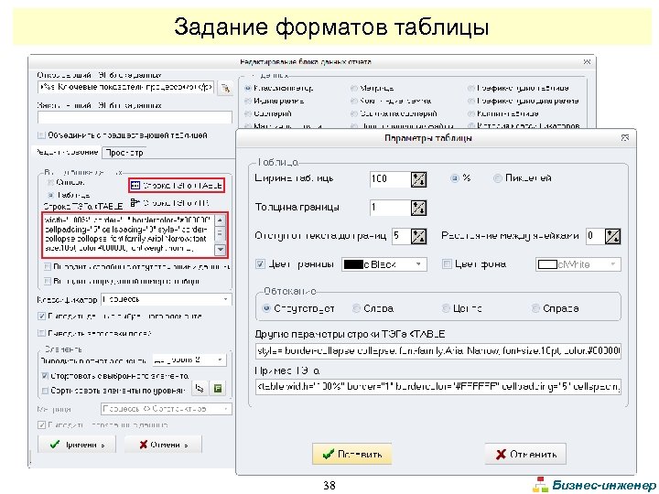
Task: Open calculator icon next to Толщина границы field
Action: pyautogui.click(x=418, y=208)
